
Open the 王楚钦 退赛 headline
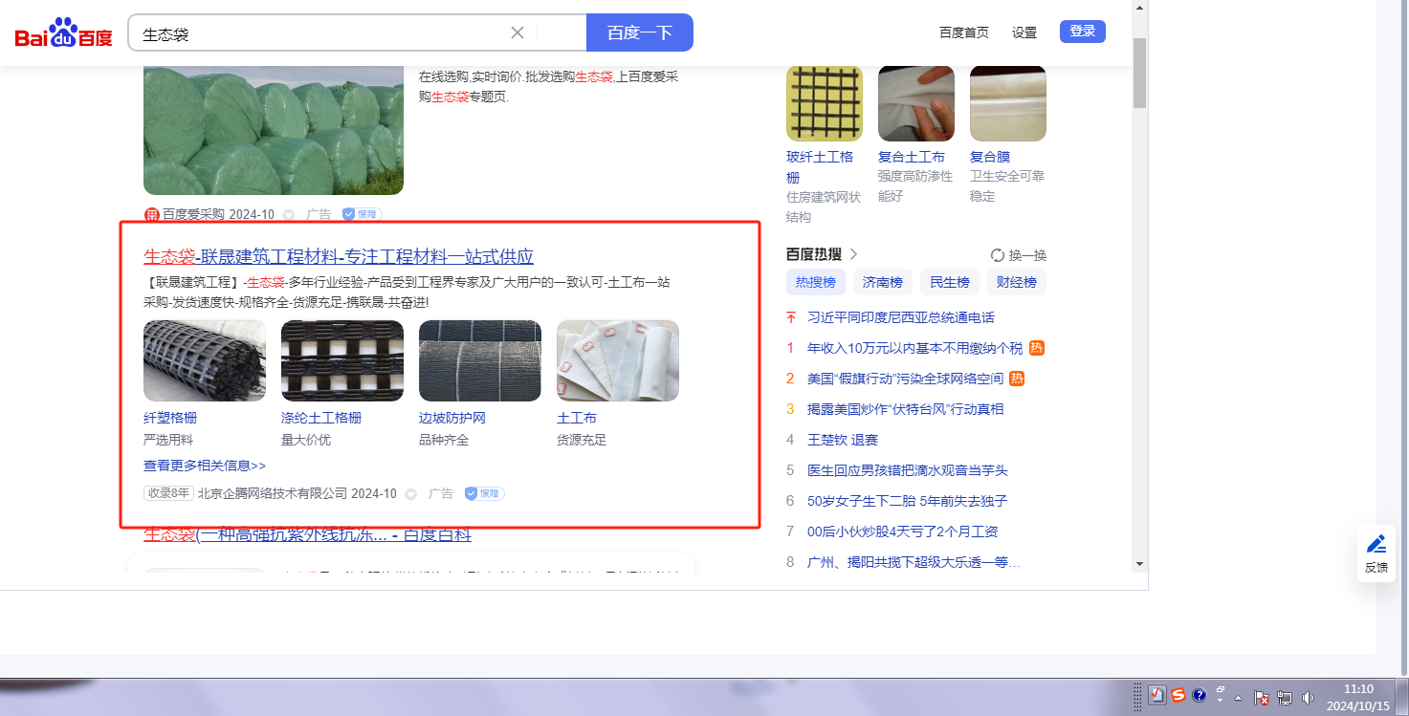point(843,440)
